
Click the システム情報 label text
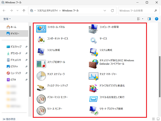coord(54,50)
